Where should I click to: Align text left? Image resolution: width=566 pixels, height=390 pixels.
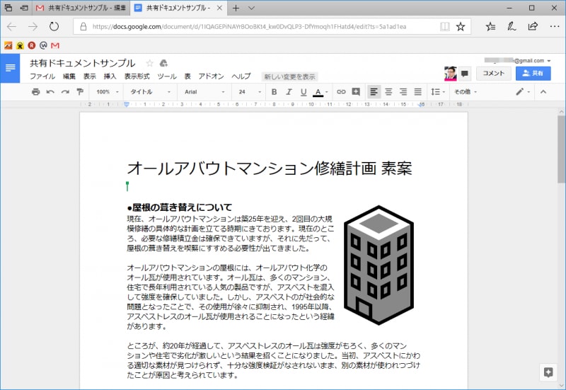[374, 92]
